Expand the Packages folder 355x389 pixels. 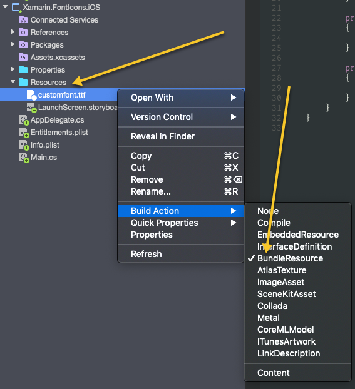(x=13, y=44)
